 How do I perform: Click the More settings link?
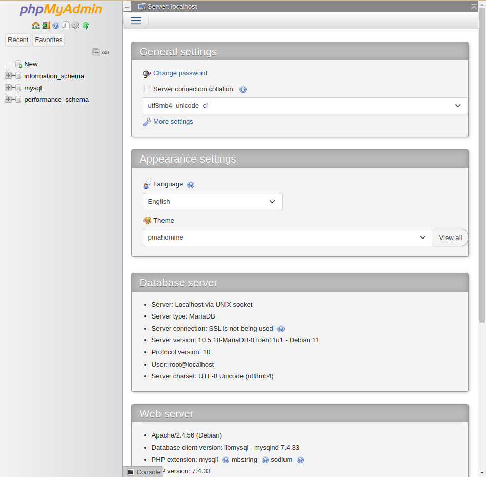(x=173, y=122)
